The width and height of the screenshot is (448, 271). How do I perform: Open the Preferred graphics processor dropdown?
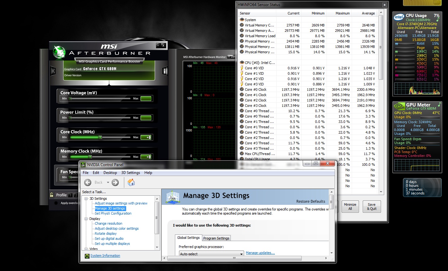pyautogui.click(x=211, y=254)
